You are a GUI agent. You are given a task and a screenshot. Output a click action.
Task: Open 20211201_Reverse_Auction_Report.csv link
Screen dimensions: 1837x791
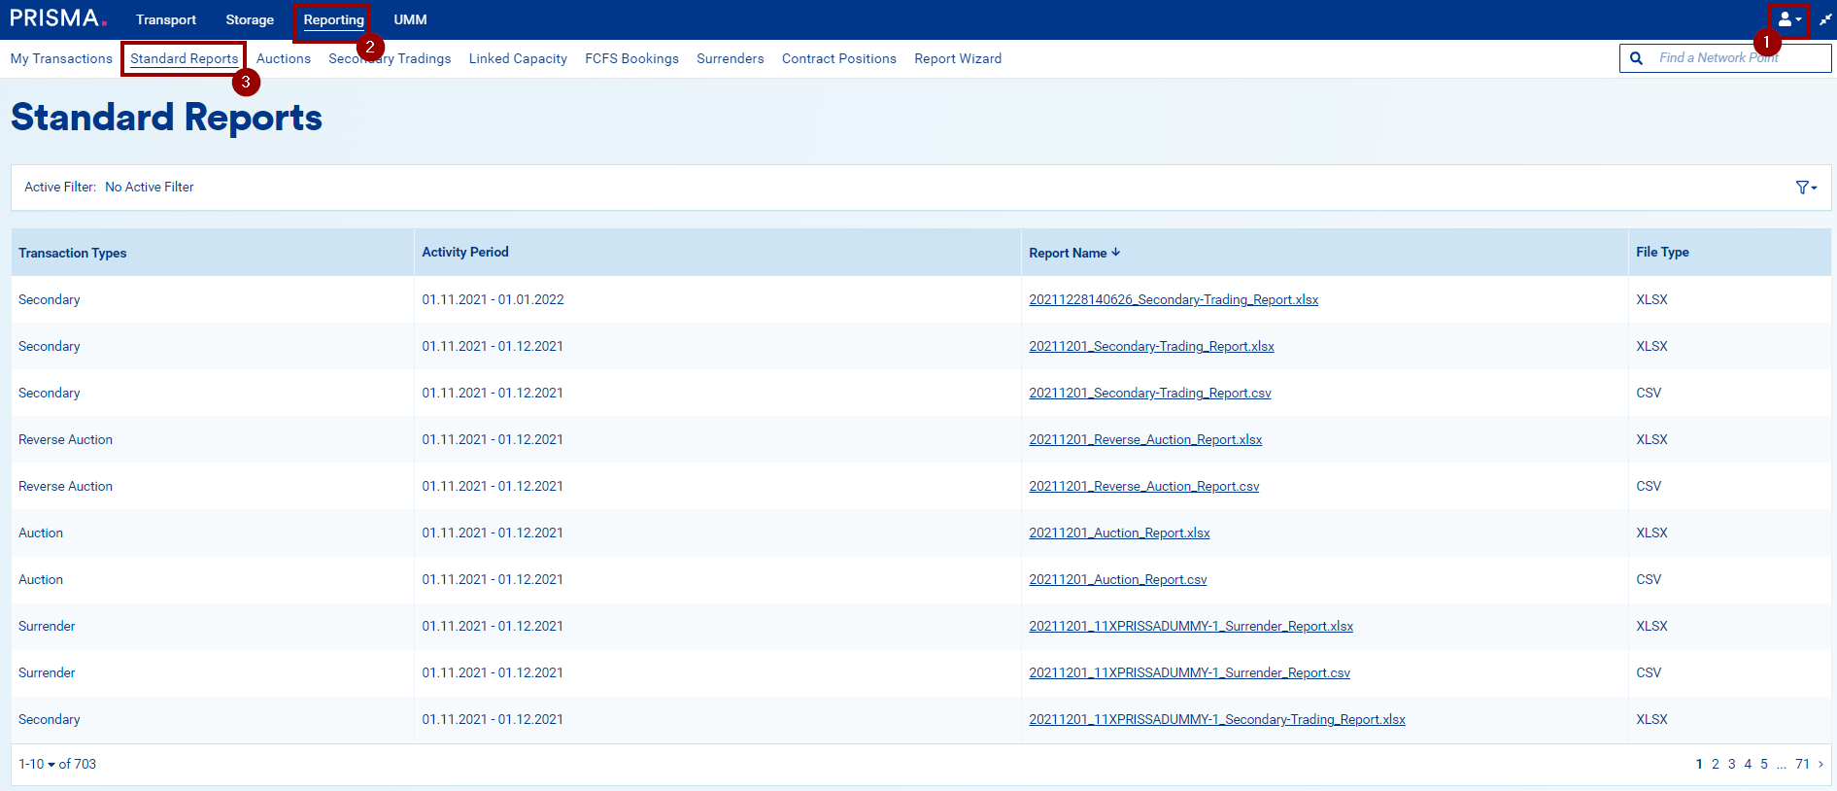point(1143,487)
